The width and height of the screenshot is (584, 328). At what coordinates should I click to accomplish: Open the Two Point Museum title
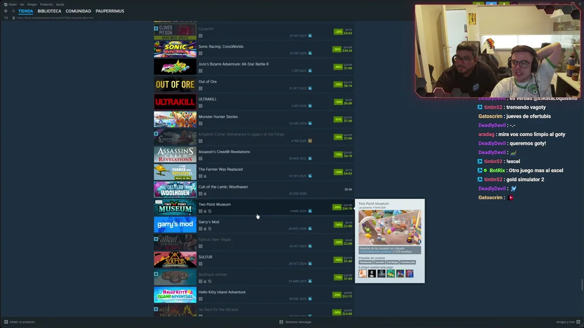coord(214,204)
